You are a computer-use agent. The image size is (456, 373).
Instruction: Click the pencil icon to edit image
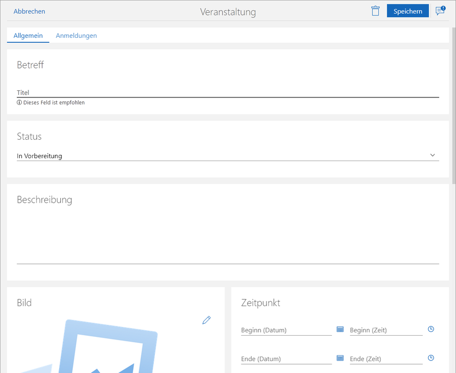tap(206, 320)
